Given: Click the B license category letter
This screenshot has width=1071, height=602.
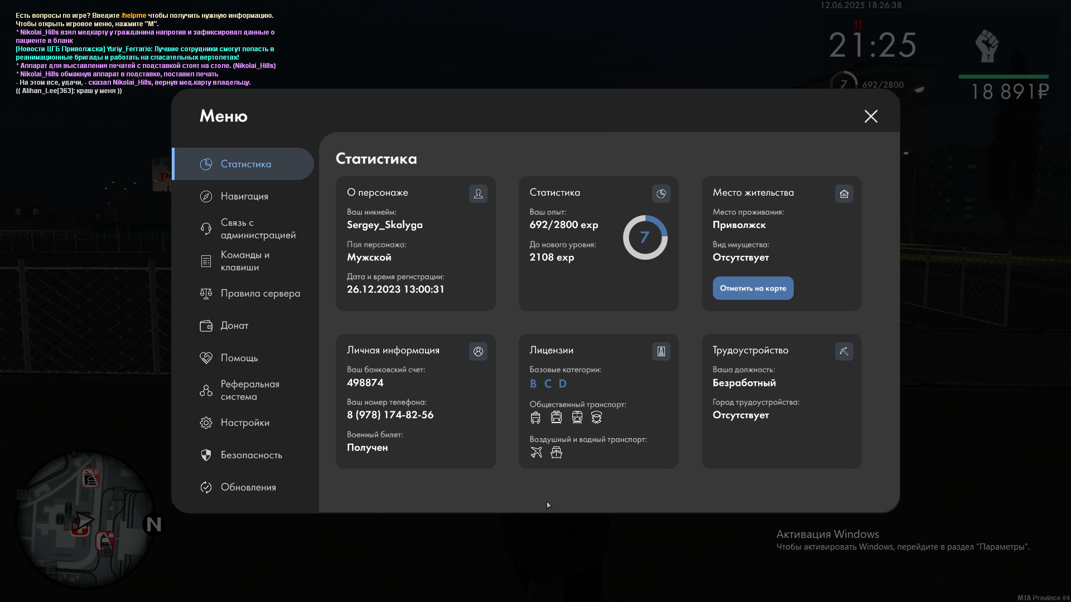Looking at the screenshot, I should click(x=533, y=383).
